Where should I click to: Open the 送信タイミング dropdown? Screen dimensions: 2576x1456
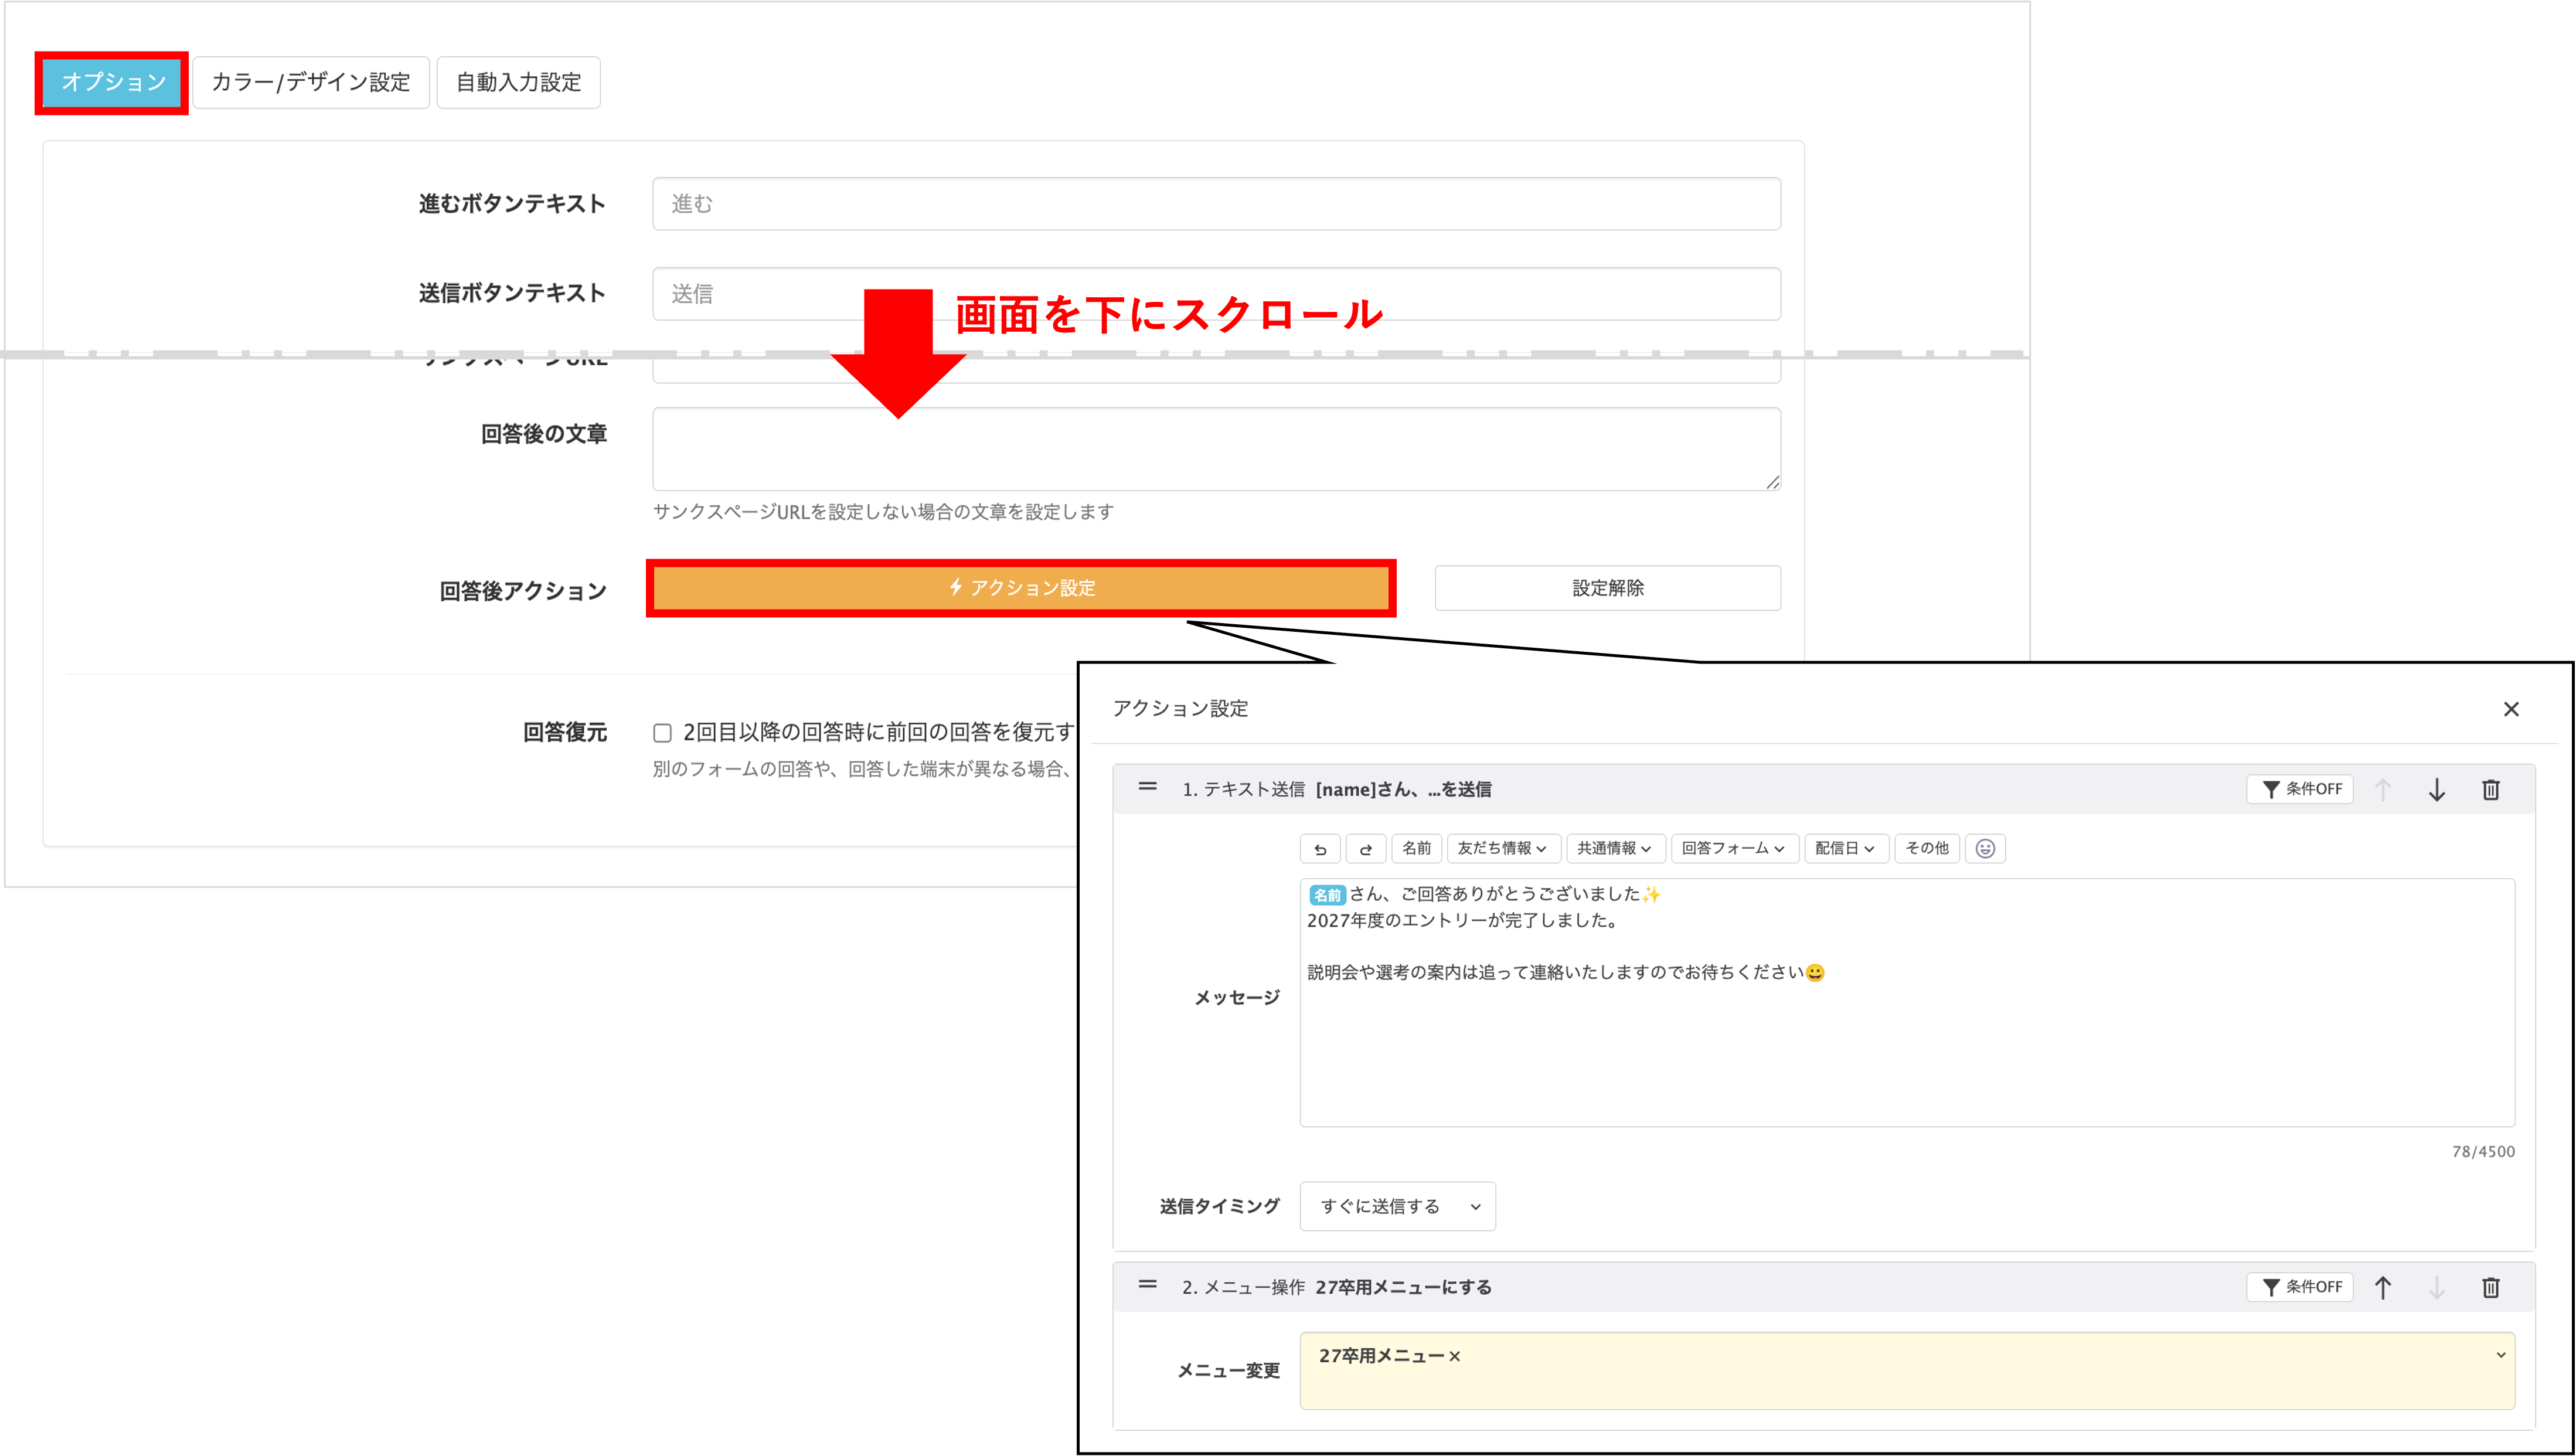pyautogui.click(x=1396, y=1206)
